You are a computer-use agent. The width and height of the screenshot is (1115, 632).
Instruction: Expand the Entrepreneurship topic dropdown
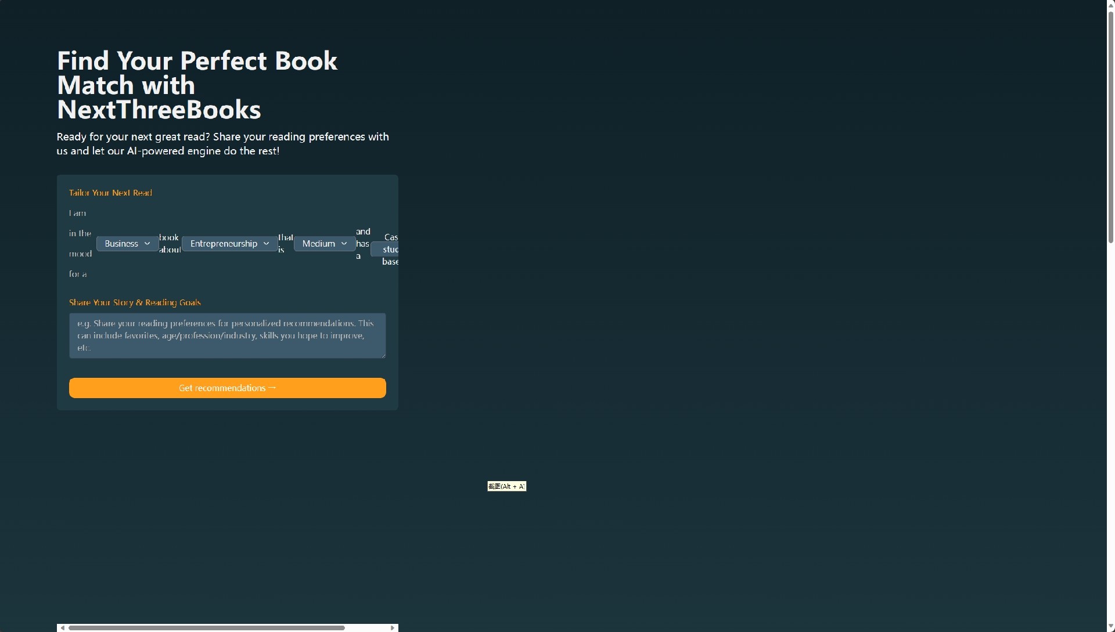point(229,244)
